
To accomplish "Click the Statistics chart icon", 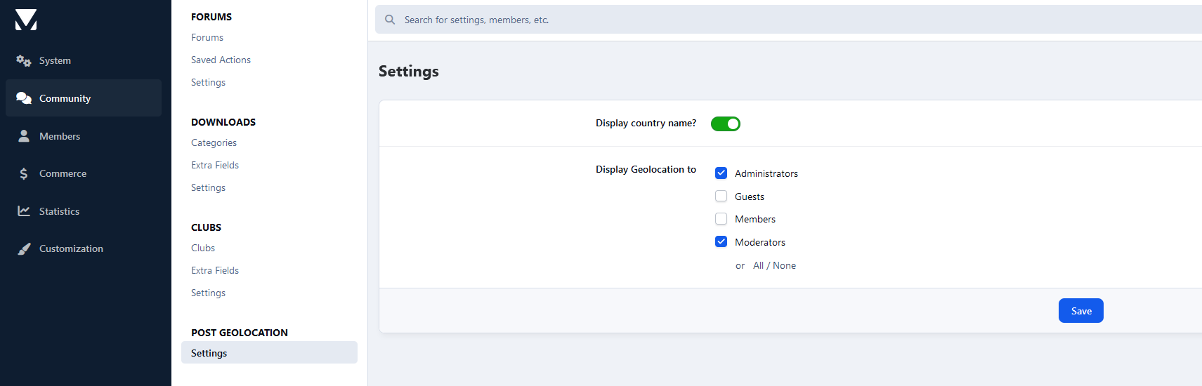I will click(24, 211).
